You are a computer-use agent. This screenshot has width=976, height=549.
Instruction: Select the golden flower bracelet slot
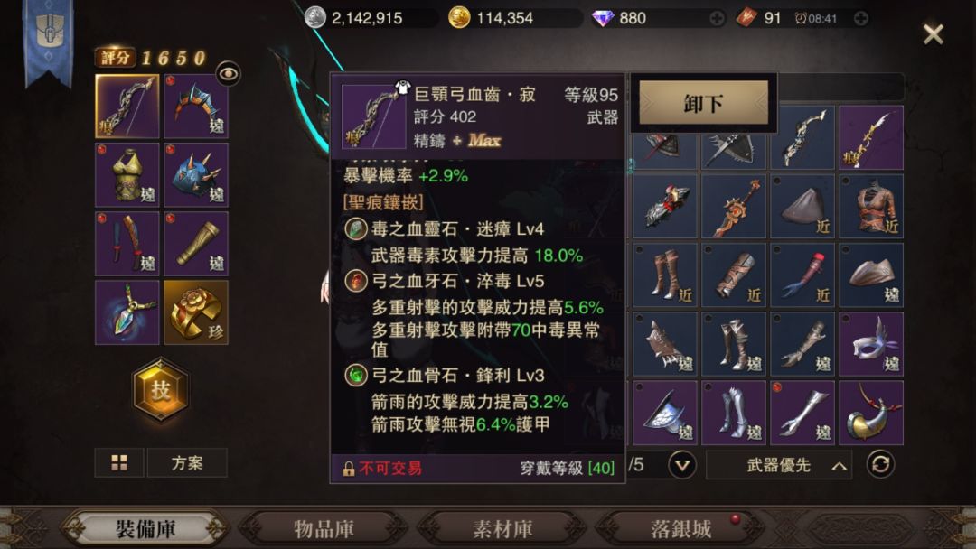pos(196,312)
